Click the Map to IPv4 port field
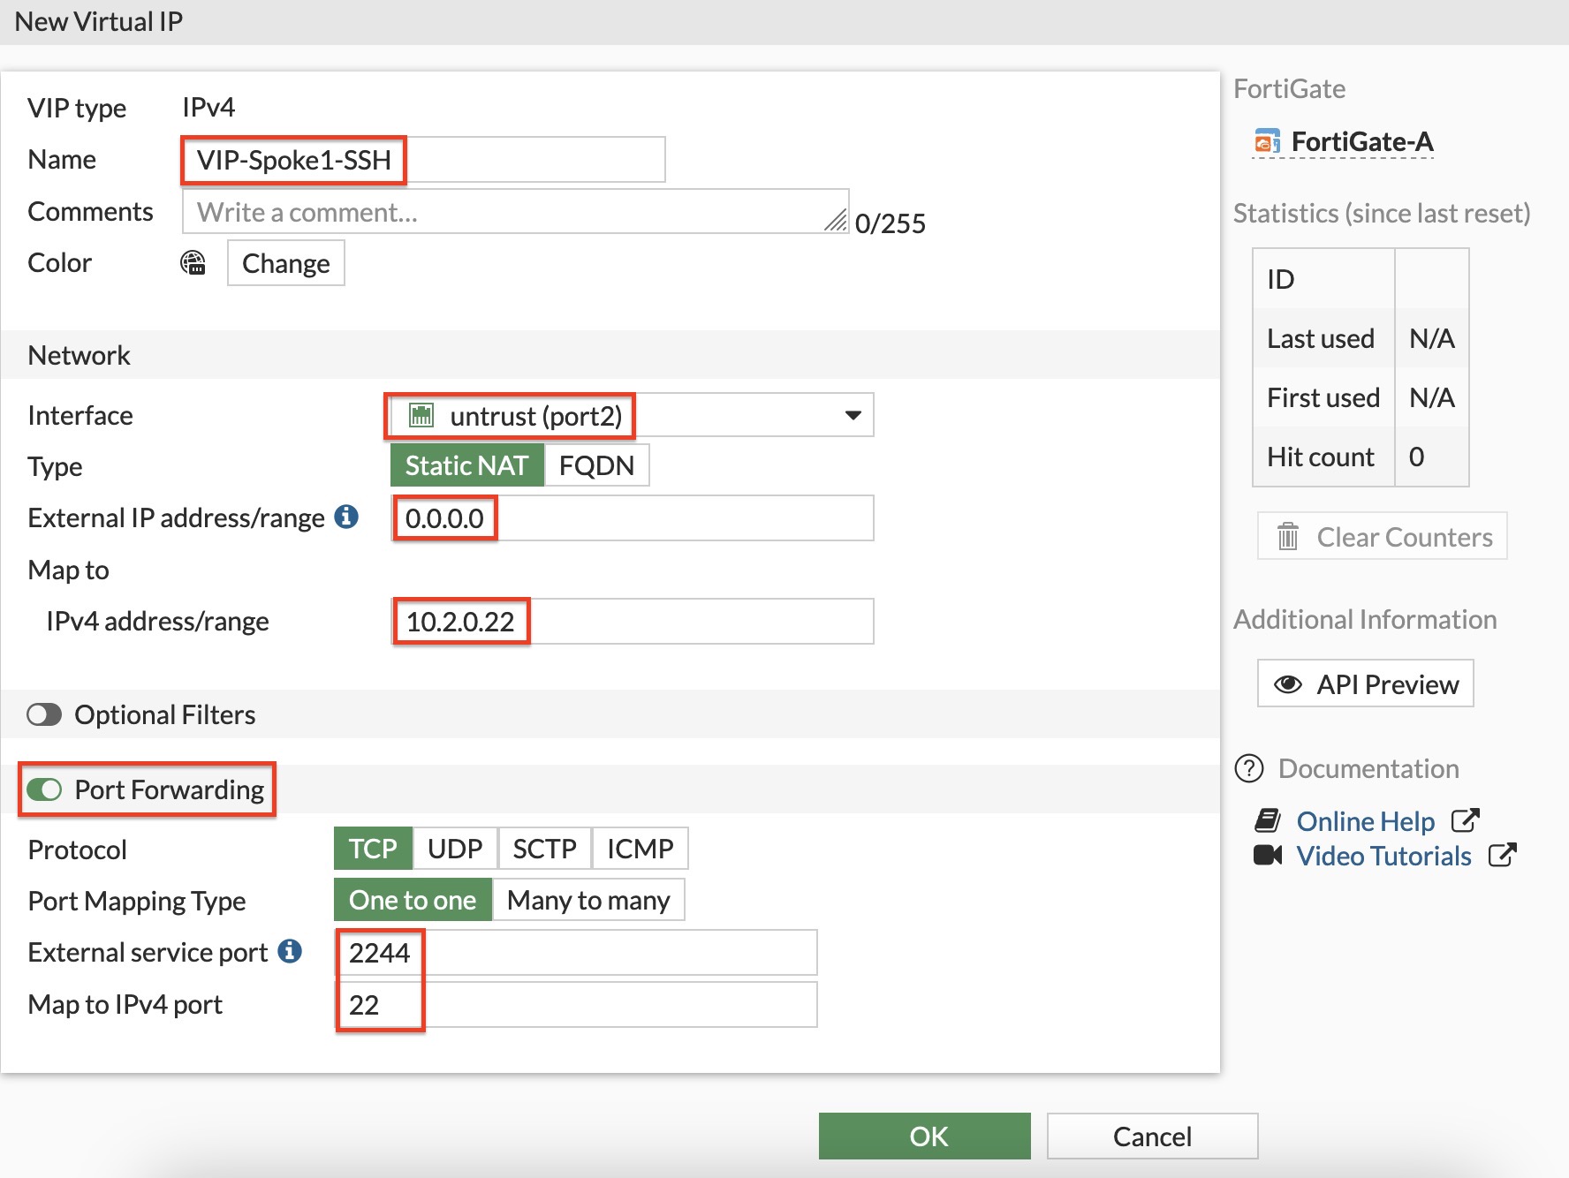 click(576, 1004)
